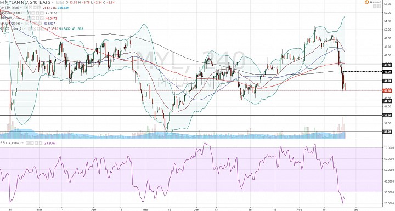
Task: Open dropdown arrow of MA row showing 45.0977
Action: pyautogui.click(x=24, y=13)
